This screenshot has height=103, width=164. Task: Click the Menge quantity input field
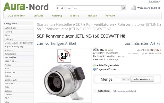click(118, 80)
